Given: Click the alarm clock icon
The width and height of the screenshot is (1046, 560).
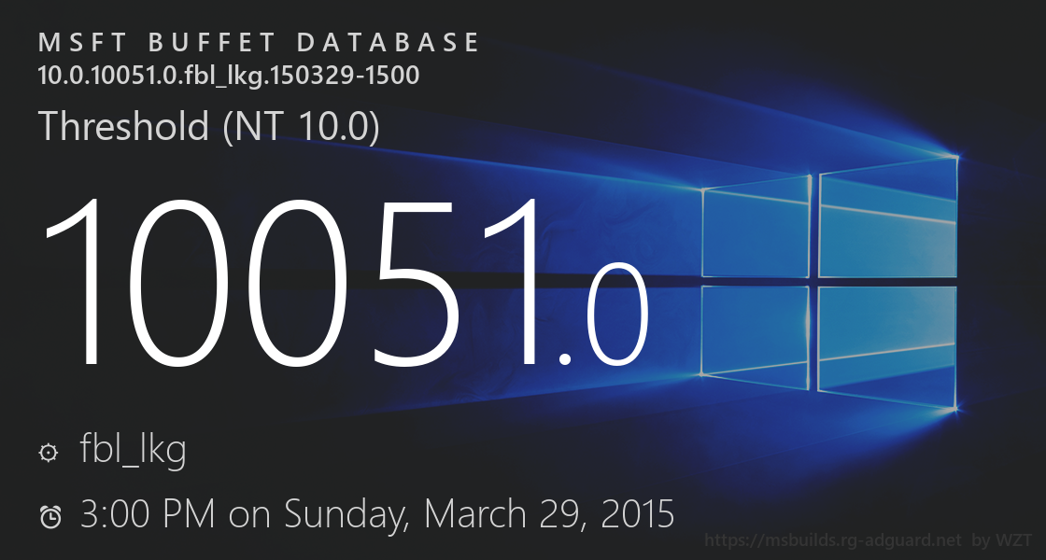Looking at the screenshot, I should coord(50,516).
